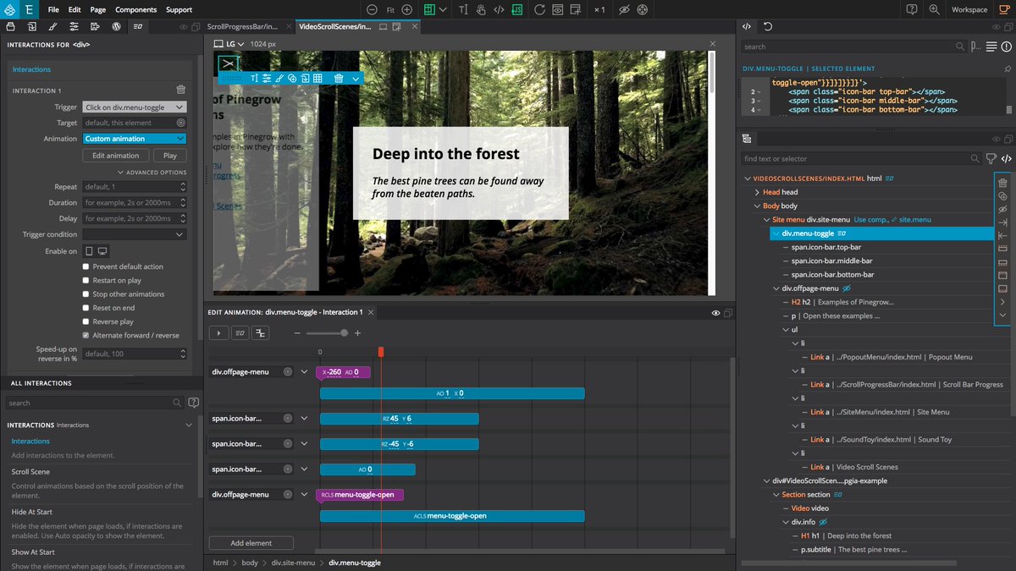Screen dimensions: 1016x571
Task: Click the target icon for span.icon-bar with RZ 45
Action: pos(288,419)
